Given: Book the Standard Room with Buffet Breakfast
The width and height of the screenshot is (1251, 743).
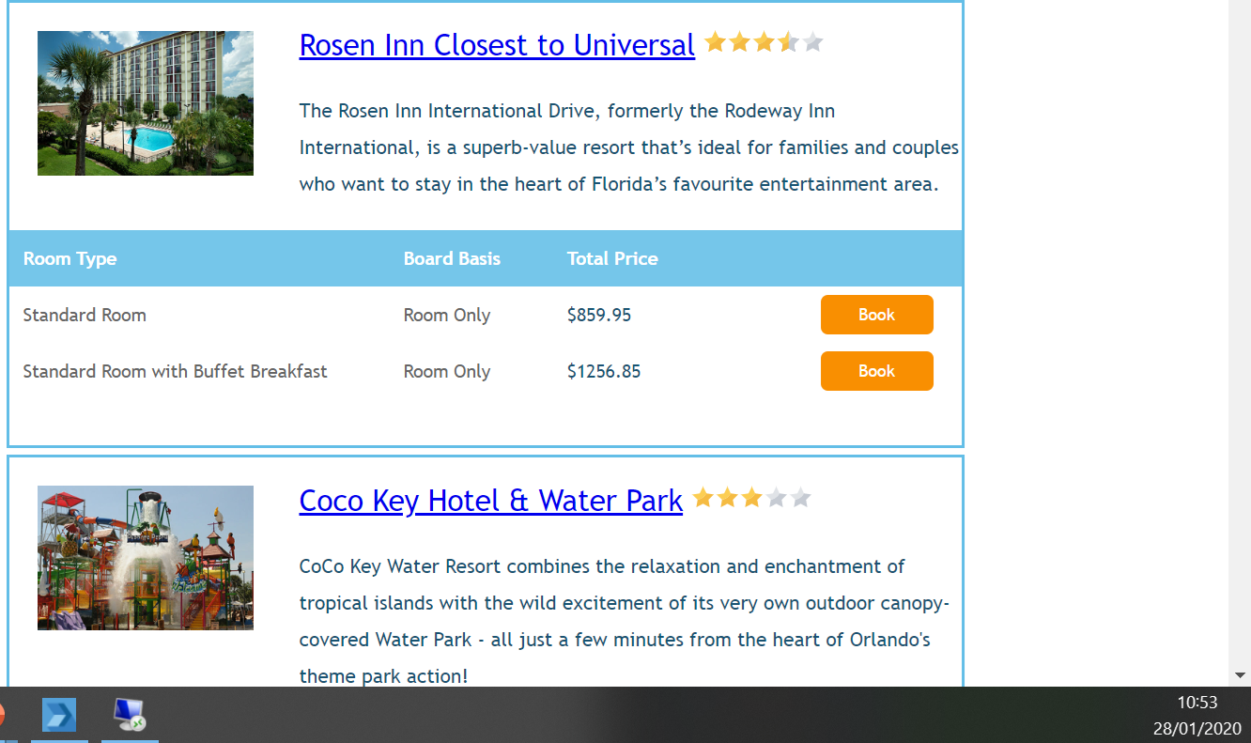Looking at the screenshot, I should coord(876,371).
